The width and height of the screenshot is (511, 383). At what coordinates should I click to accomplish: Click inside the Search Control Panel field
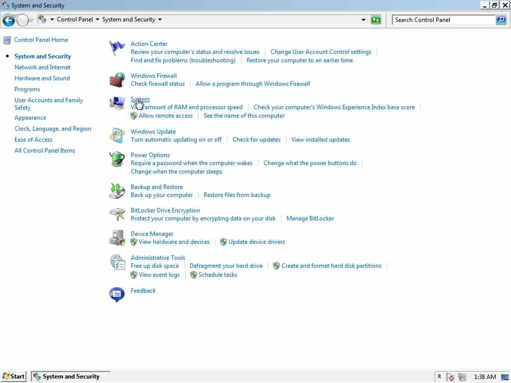pos(444,20)
